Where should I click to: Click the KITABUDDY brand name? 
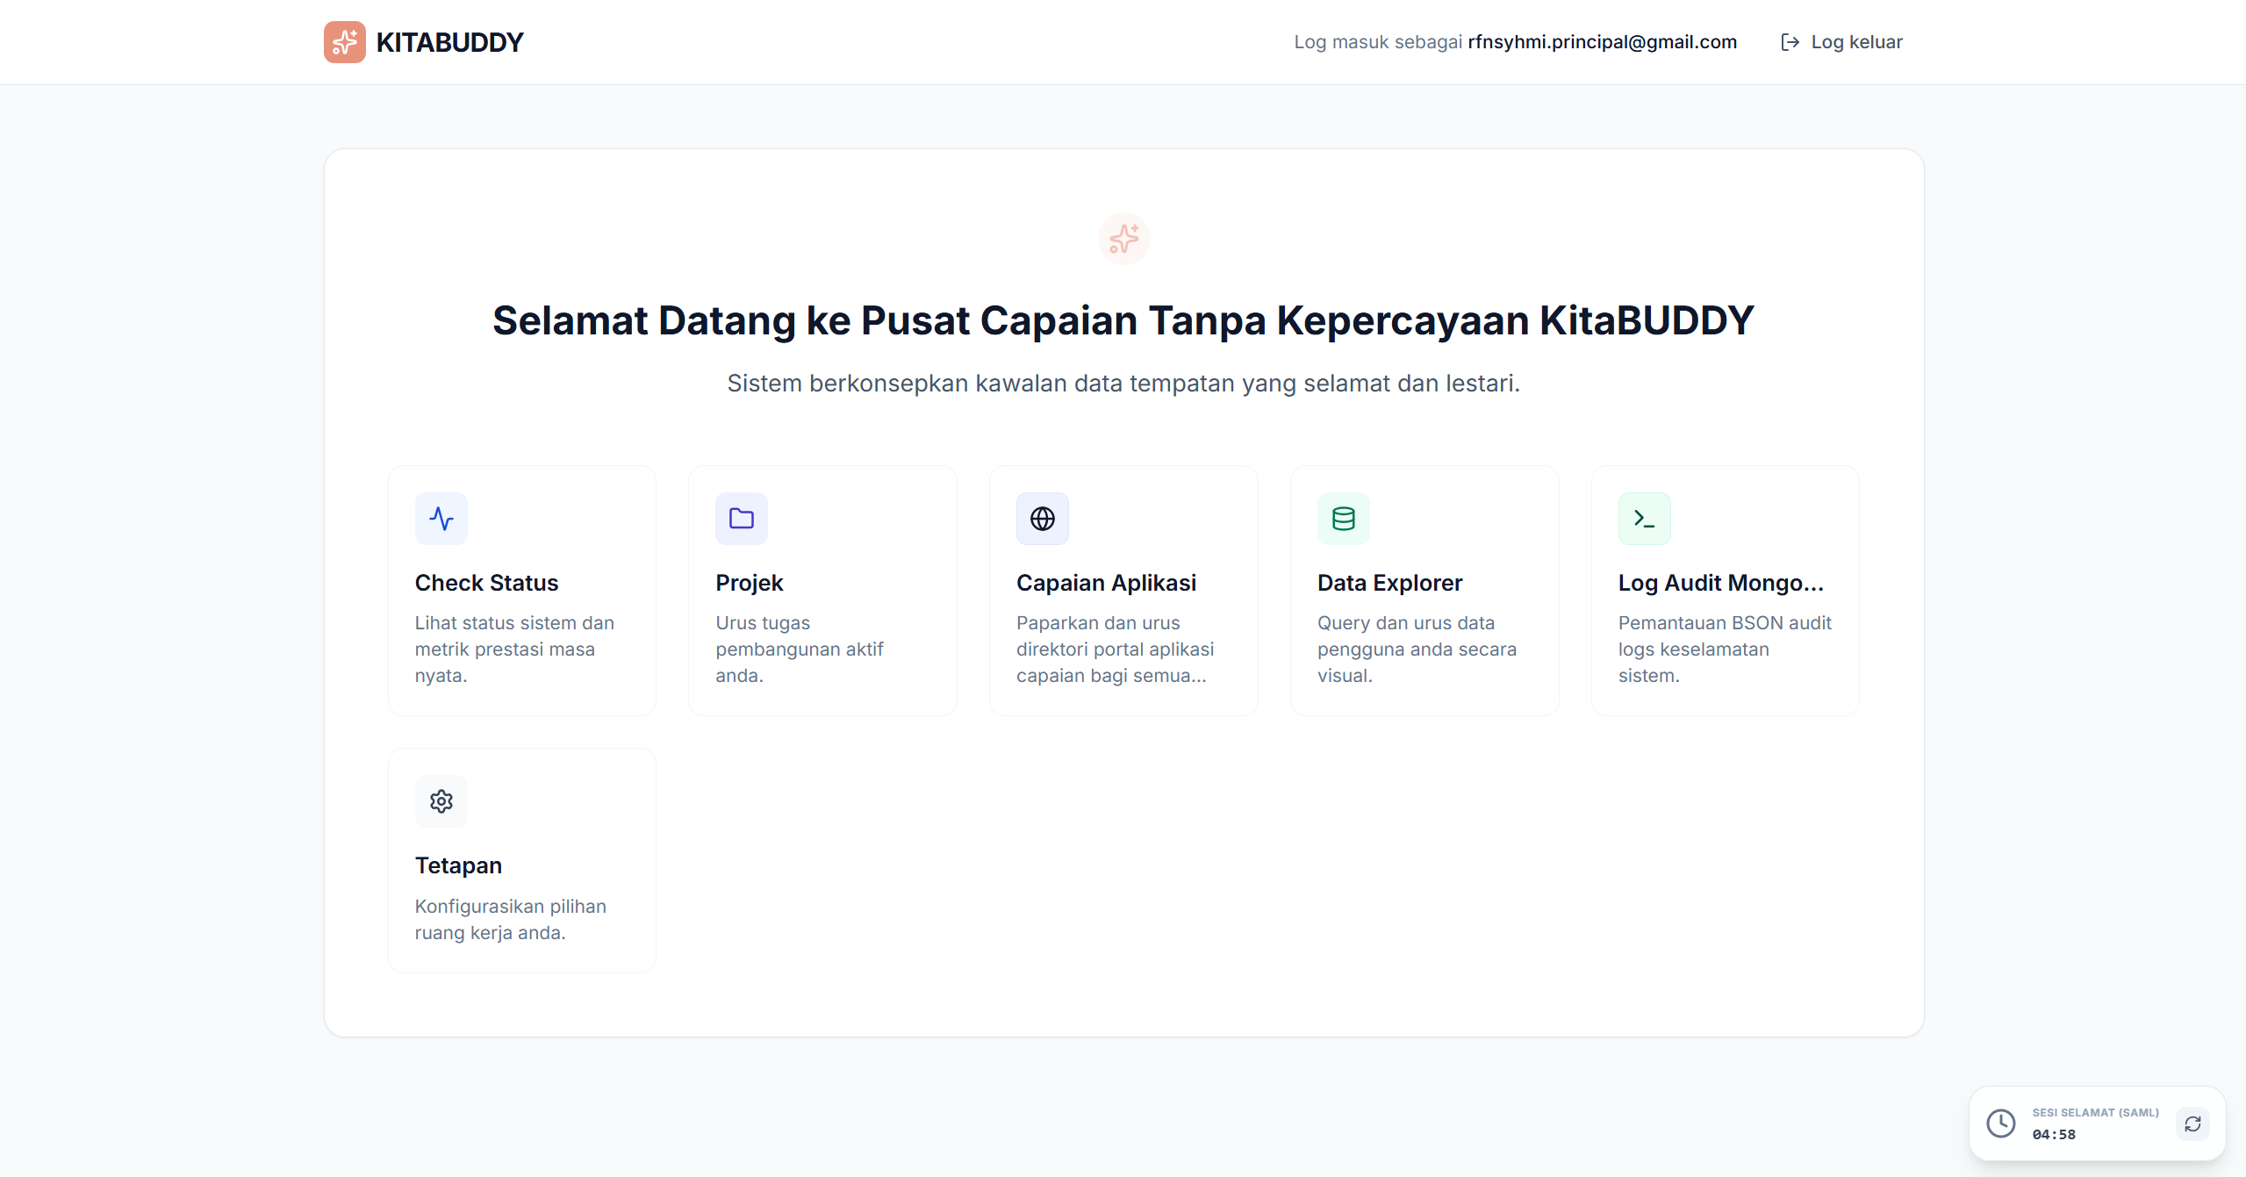click(x=449, y=42)
